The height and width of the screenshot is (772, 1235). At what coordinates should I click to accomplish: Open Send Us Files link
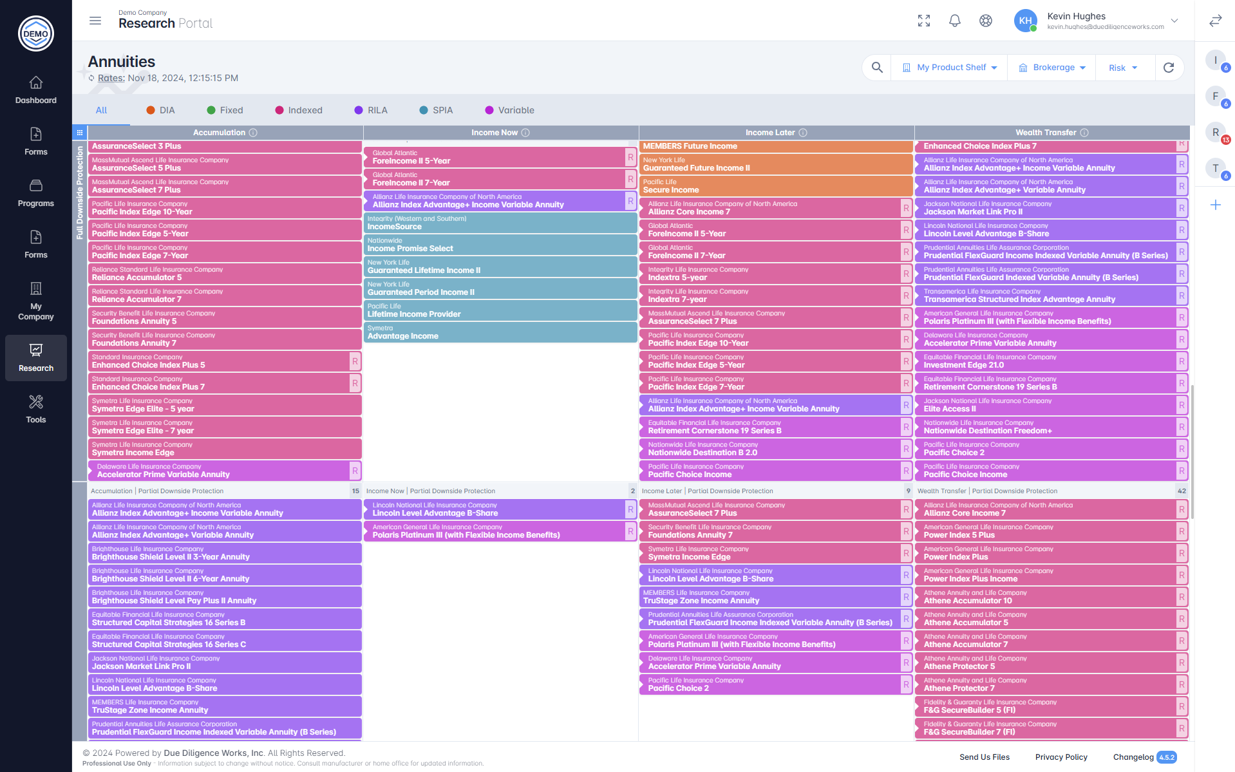(985, 757)
